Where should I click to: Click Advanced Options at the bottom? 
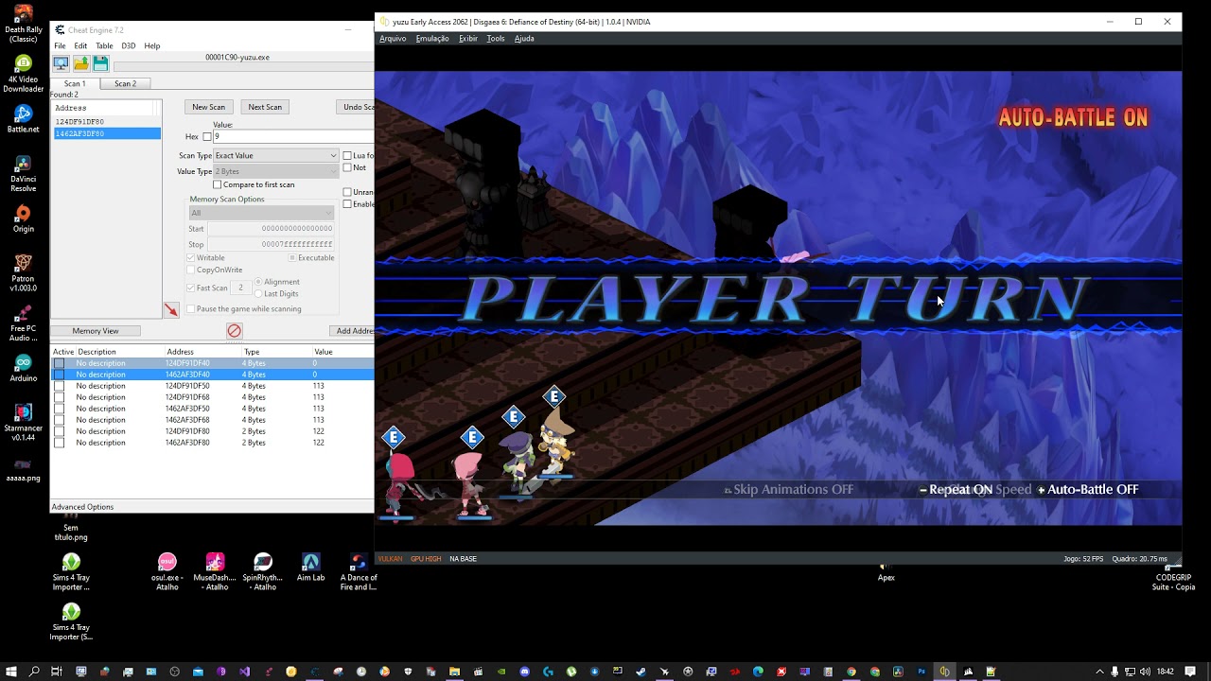pos(82,507)
